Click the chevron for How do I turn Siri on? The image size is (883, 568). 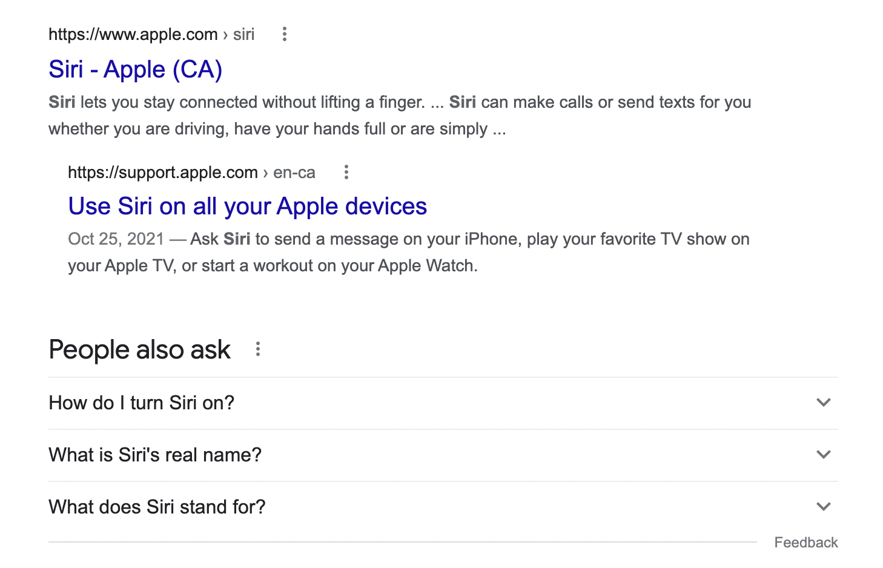click(x=823, y=403)
